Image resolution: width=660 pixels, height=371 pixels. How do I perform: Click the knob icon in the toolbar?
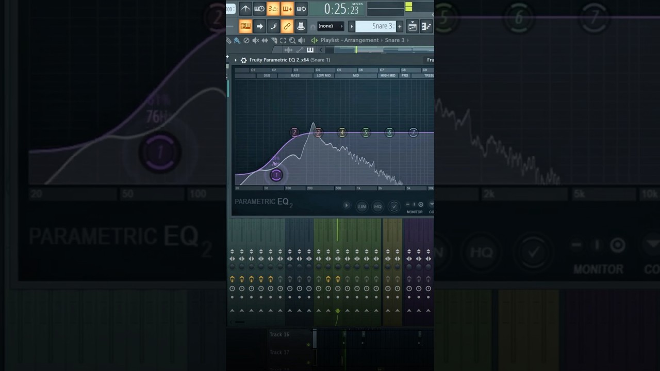[301, 26]
